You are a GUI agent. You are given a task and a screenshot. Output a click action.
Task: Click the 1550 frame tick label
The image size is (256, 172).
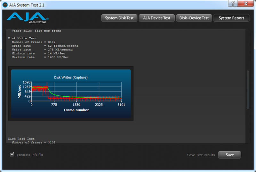coord(76,105)
